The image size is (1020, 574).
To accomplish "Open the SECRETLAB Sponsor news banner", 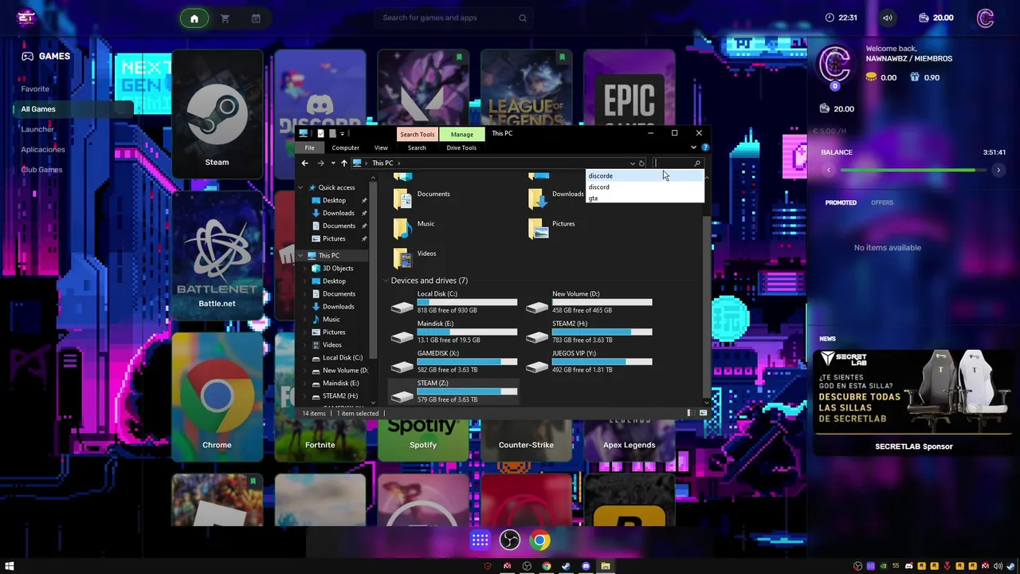I will click(913, 401).
